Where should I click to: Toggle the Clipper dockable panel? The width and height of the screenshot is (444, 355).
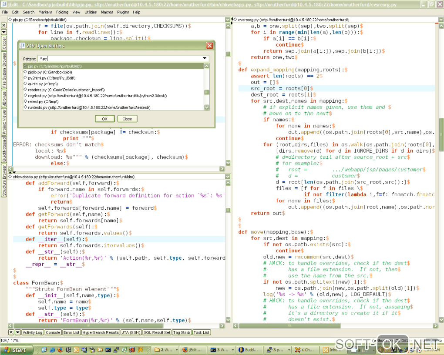4,44
